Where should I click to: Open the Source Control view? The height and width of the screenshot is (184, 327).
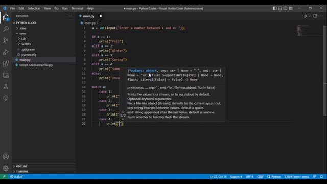pyautogui.click(x=6, y=40)
